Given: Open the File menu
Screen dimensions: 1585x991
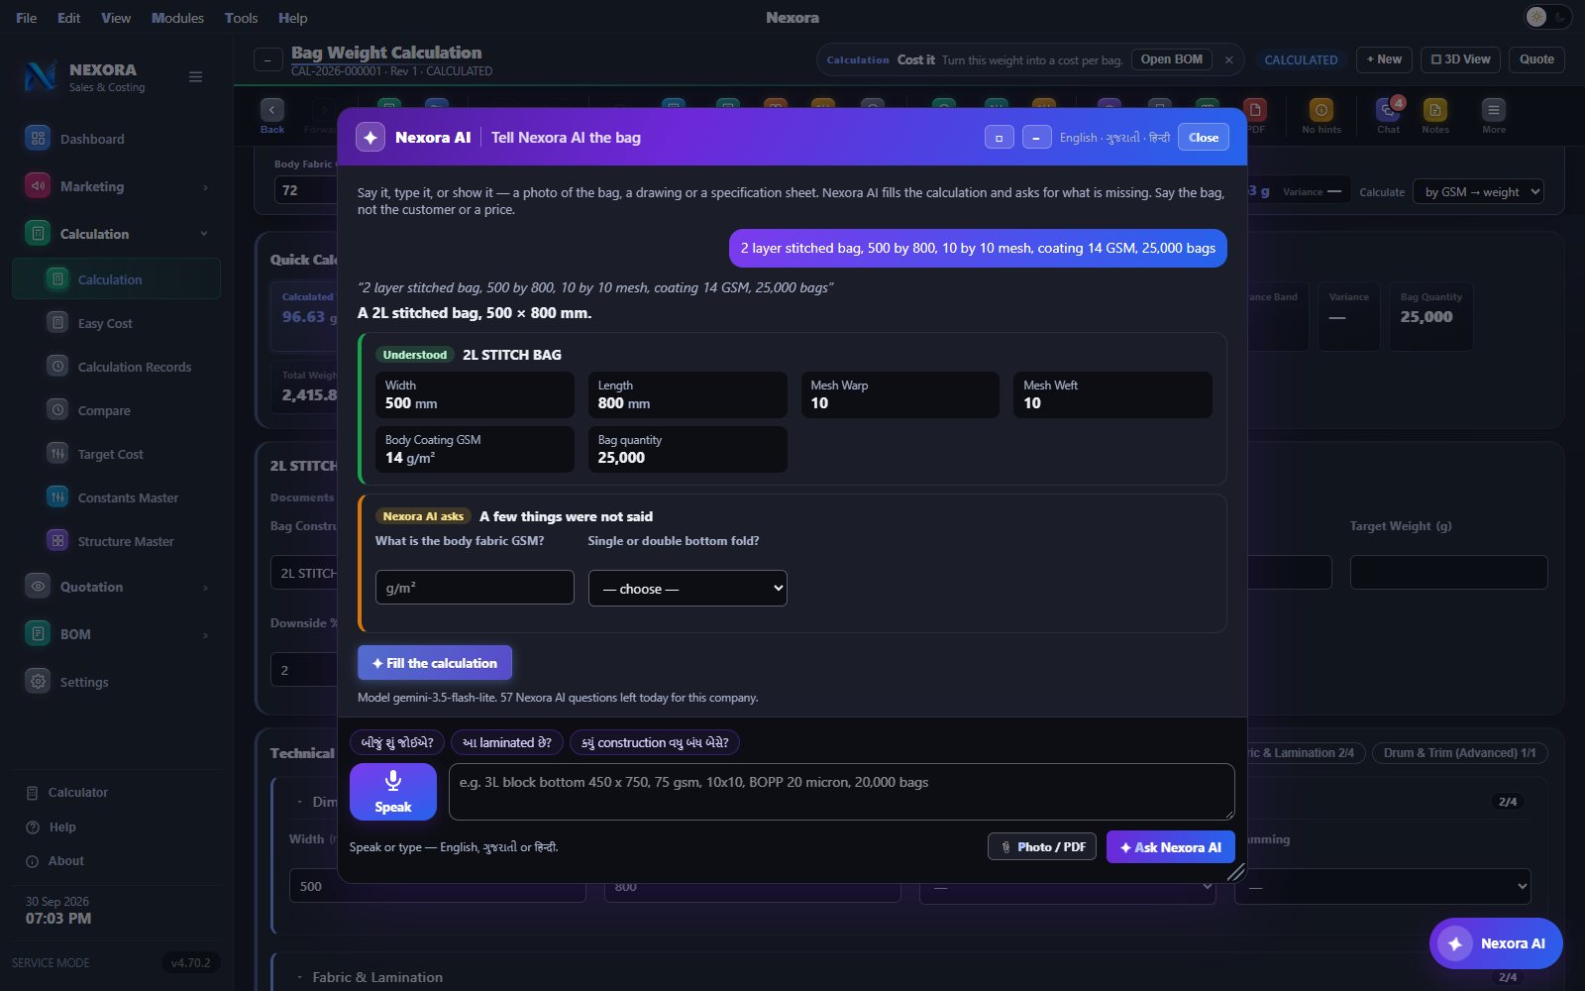Looking at the screenshot, I should point(27,18).
